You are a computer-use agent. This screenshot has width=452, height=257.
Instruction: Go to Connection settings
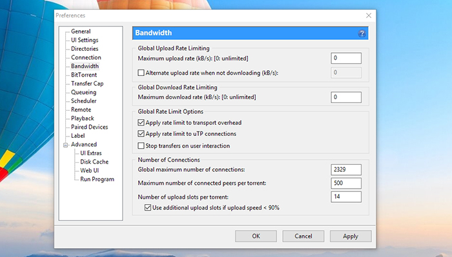click(86, 57)
